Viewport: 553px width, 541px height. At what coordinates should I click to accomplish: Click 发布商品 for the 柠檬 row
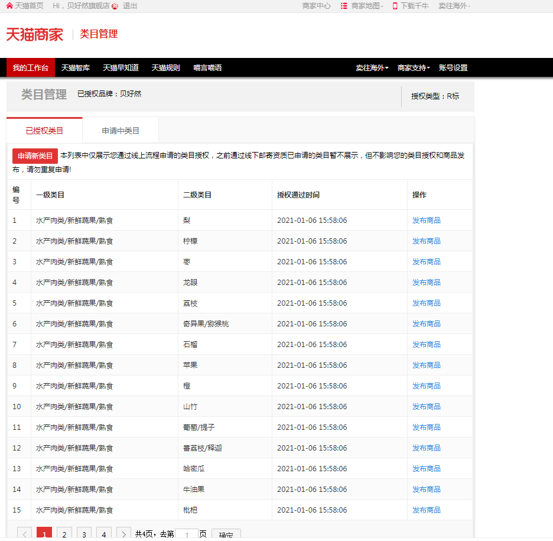[427, 241]
